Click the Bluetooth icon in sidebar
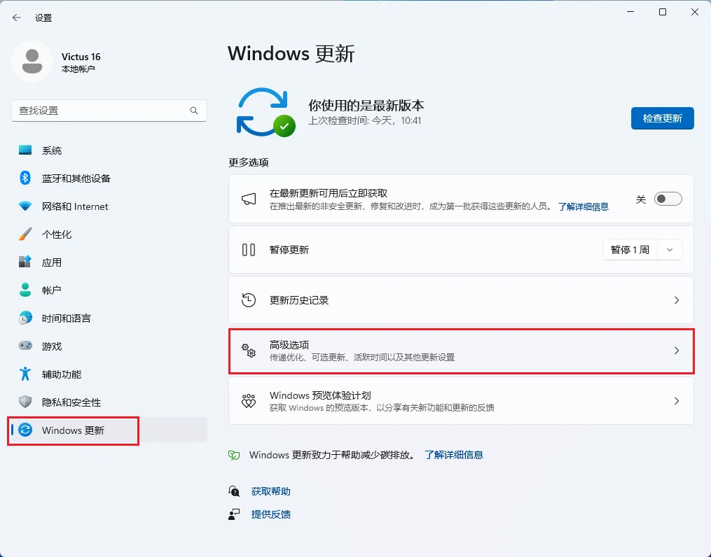The width and height of the screenshot is (711, 557). pos(25,178)
